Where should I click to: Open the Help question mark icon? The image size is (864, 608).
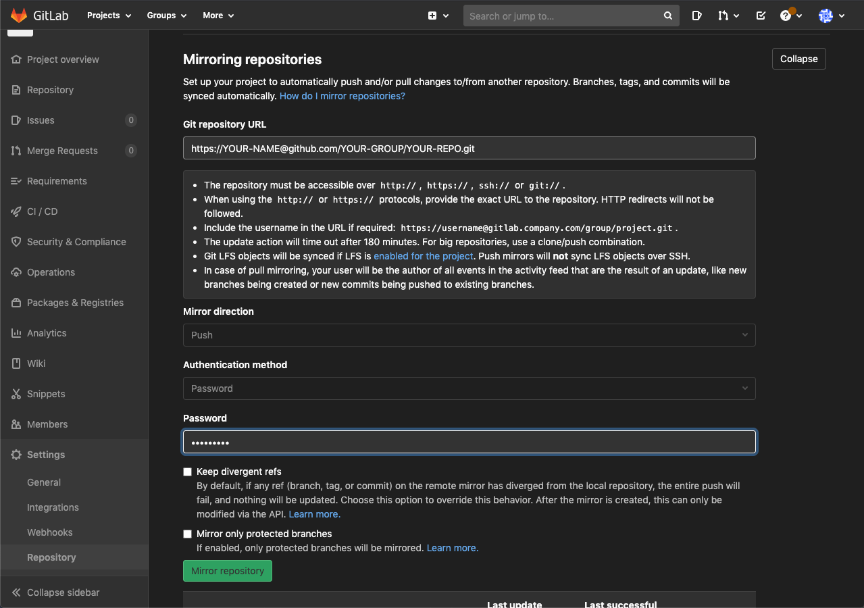click(786, 16)
